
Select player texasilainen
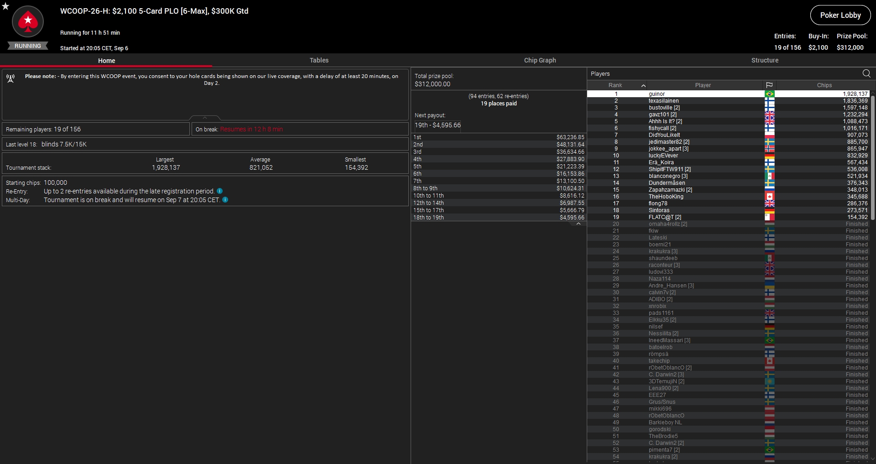click(x=728, y=101)
